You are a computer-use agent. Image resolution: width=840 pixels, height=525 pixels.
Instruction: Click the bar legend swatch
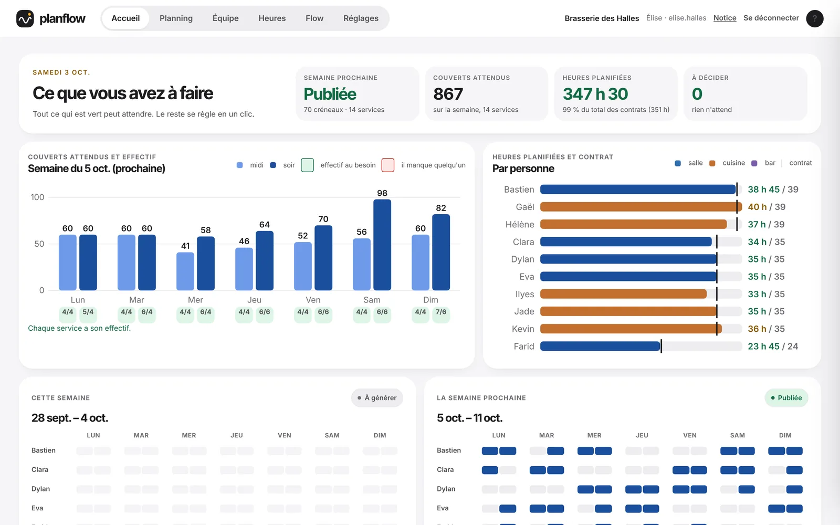754,163
